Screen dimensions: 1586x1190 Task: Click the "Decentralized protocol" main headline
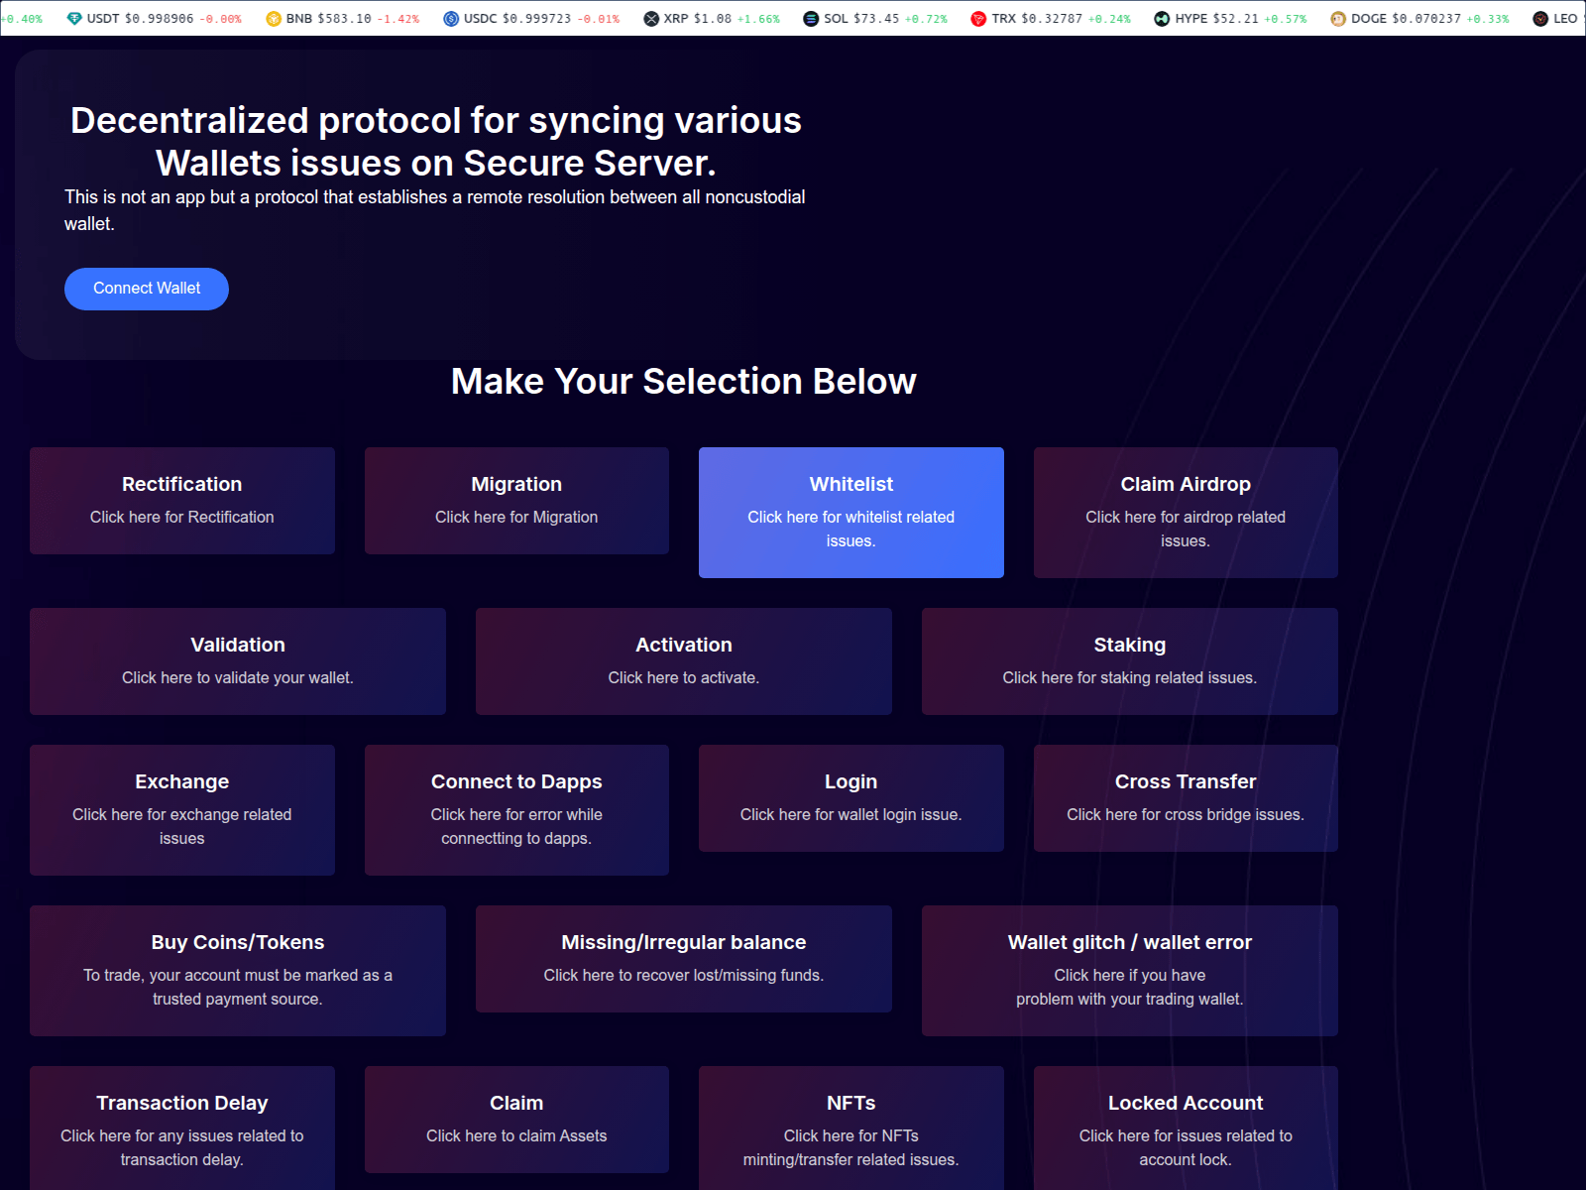pyautogui.click(x=436, y=141)
